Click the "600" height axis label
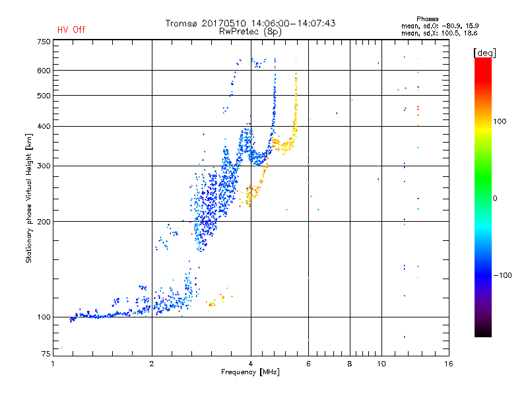This screenshot has width=528, height=396. [44, 71]
